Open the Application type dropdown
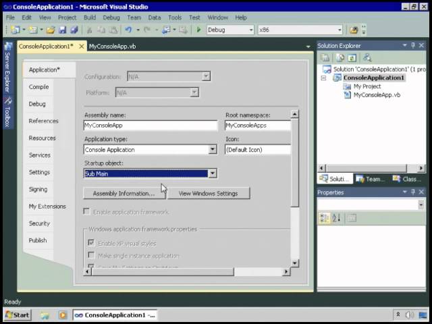The height and width of the screenshot is (324, 432). pyautogui.click(x=212, y=149)
